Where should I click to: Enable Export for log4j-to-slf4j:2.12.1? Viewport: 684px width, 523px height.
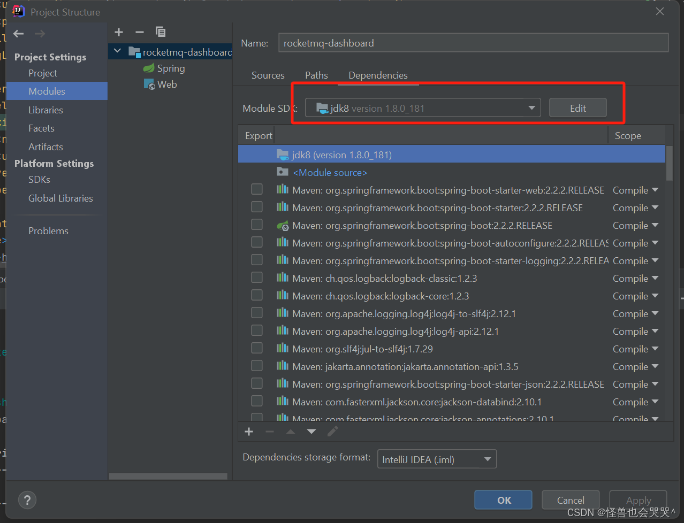257,313
